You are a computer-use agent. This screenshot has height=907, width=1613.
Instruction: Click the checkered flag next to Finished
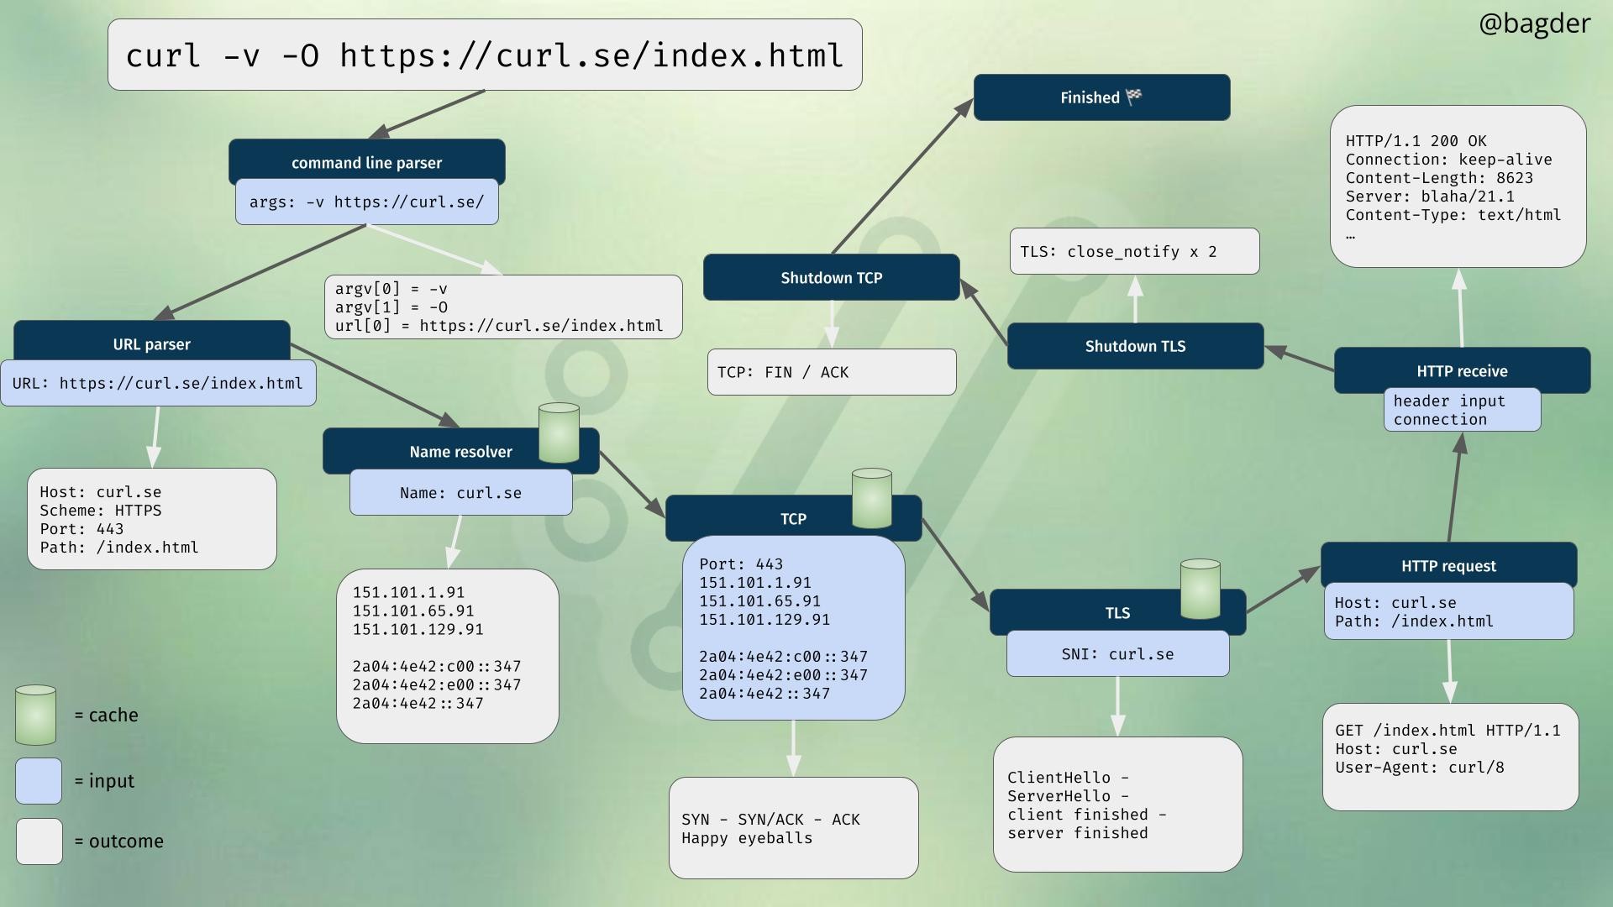[x=1133, y=97]
